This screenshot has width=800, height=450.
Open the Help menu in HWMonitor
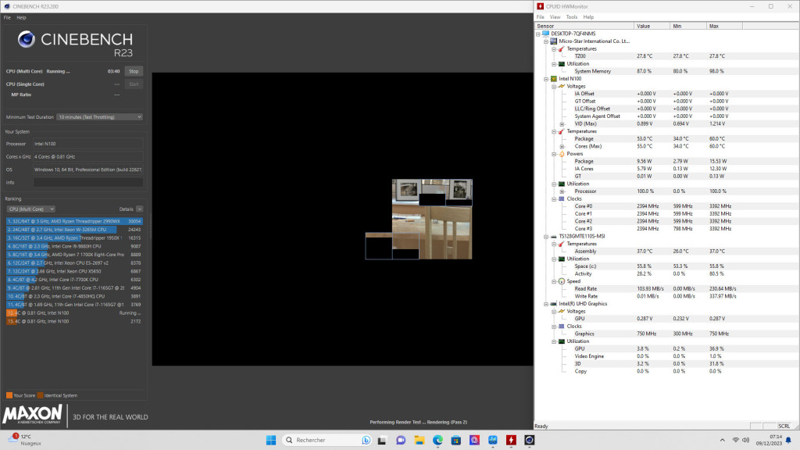588,17
